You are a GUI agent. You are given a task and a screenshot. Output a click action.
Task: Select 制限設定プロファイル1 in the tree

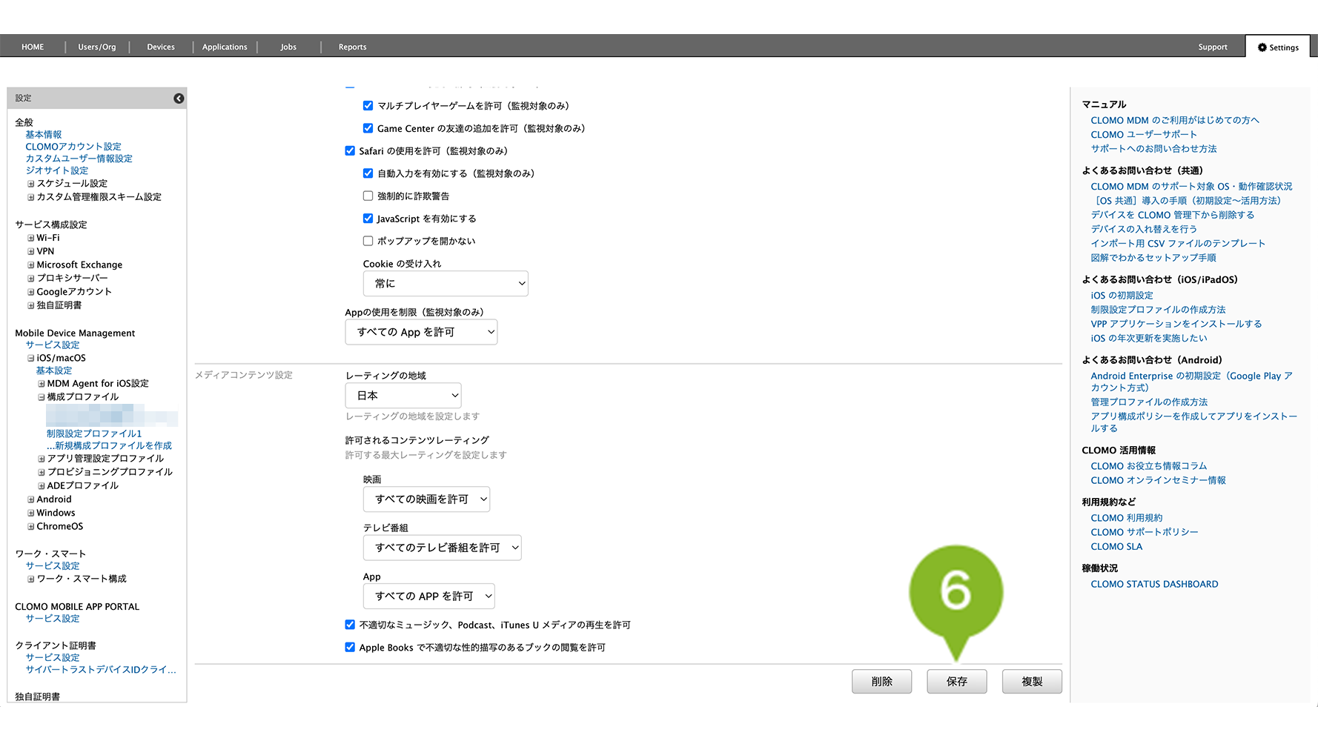pyautogui.click(x=93, y=433)
